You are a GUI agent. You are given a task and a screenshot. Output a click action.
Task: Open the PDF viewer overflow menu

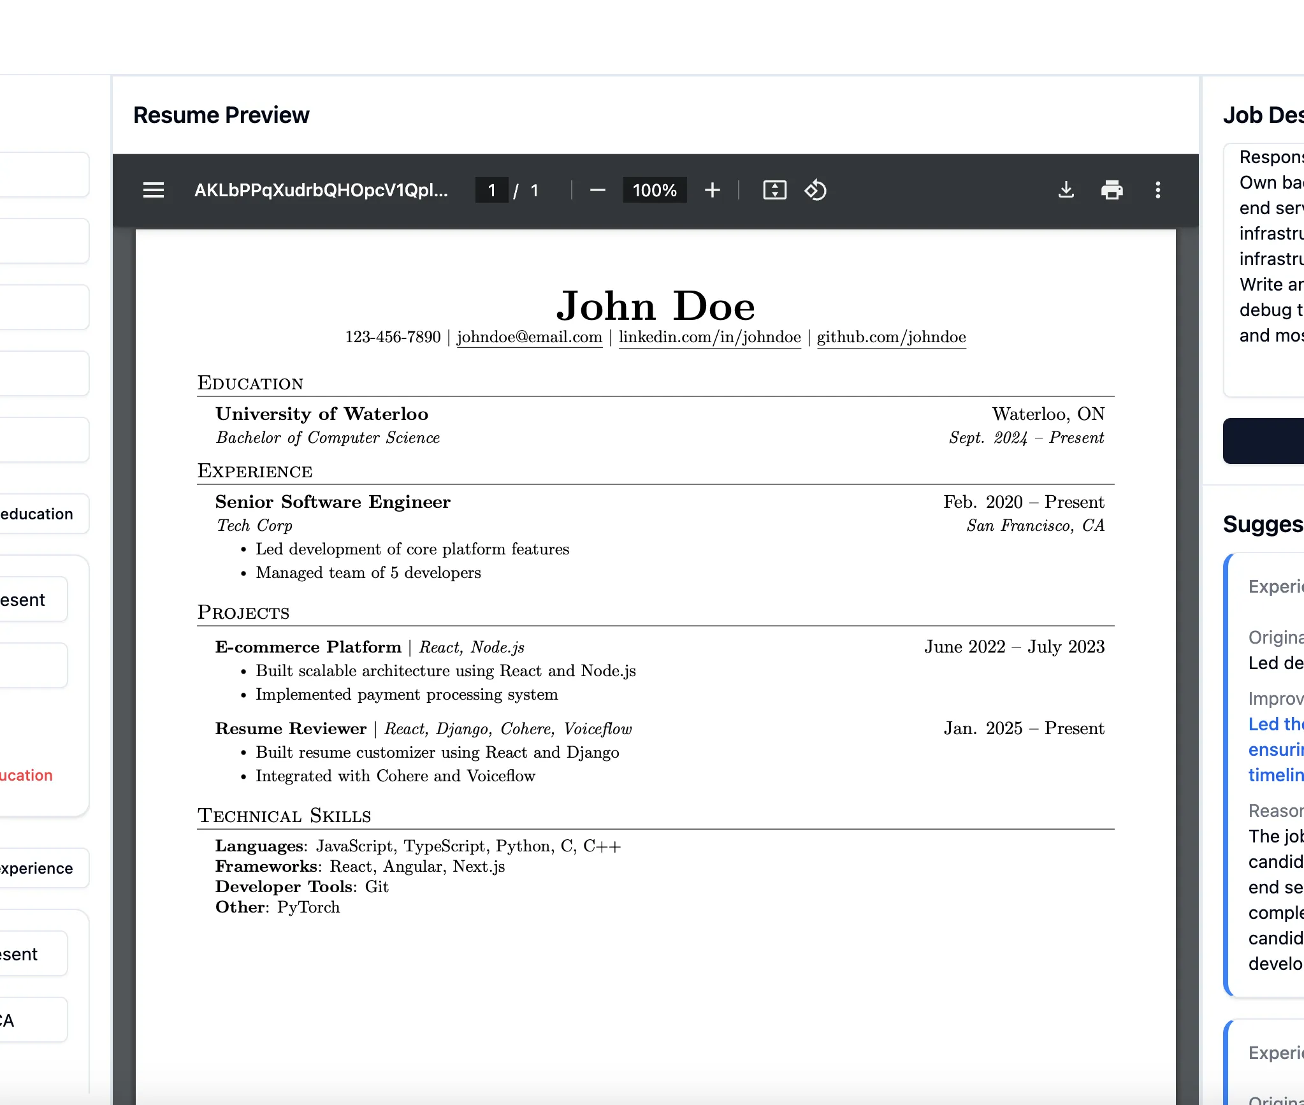[x=1158, y=190]
